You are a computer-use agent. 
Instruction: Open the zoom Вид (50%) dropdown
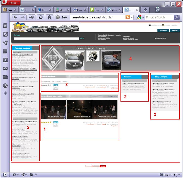(170, 175)
